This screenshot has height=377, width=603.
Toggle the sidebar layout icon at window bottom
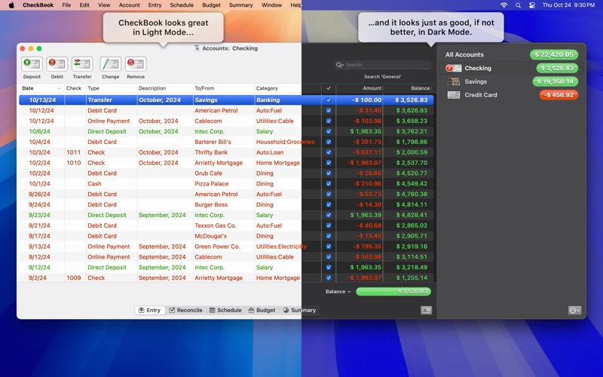click(426, 310)
